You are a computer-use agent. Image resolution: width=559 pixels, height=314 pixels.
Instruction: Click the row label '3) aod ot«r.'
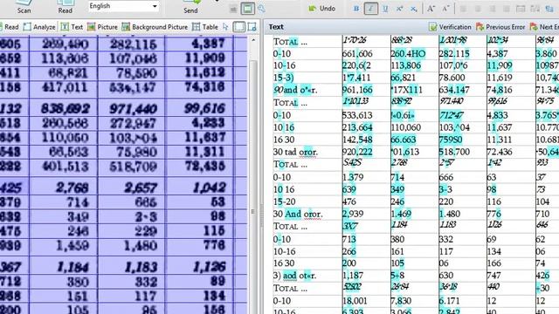click(x=295, y=276)
